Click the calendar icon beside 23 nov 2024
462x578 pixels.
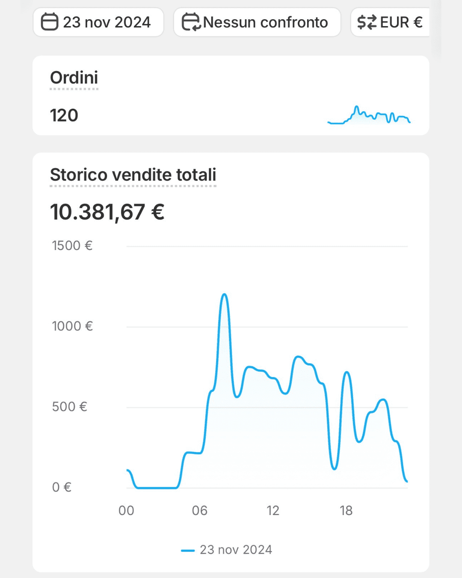[x=49, y=22]
